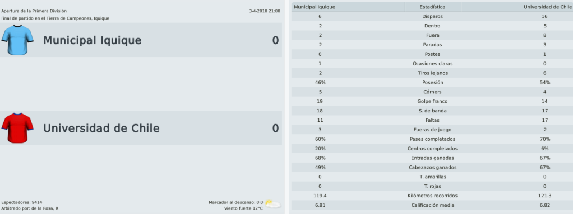Sort by the Estadística column header

tap(433, 7)
